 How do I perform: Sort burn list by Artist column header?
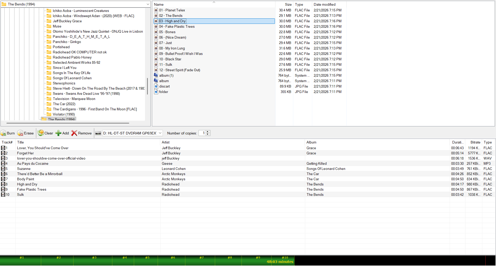233,142
